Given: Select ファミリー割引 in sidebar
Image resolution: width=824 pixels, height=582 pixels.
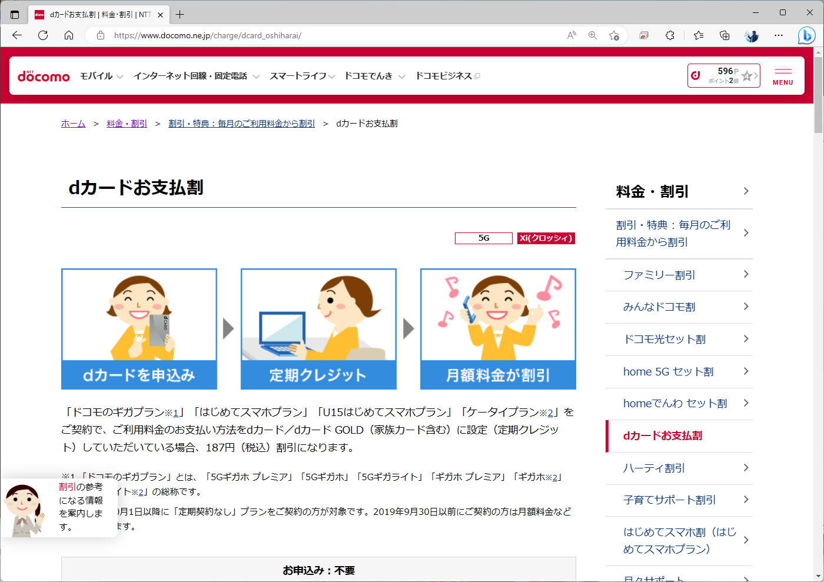Looking at the screenshot, I should pyautogui.click(x=679, y=275).
